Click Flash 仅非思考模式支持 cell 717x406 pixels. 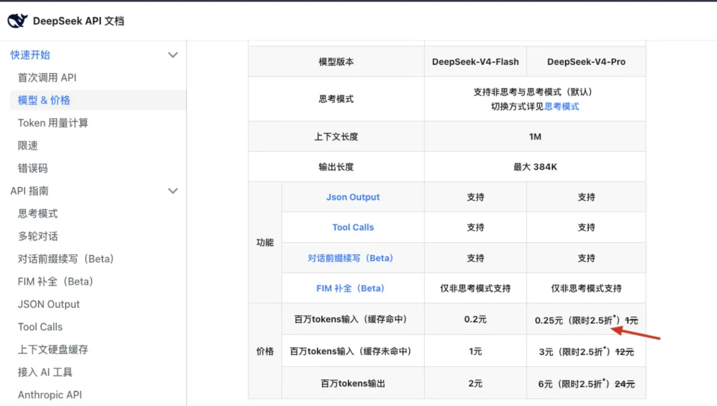pyautogui.click(x=475, y=289)
